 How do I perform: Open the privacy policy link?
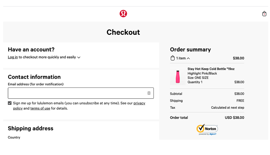(x=139, y=103)
